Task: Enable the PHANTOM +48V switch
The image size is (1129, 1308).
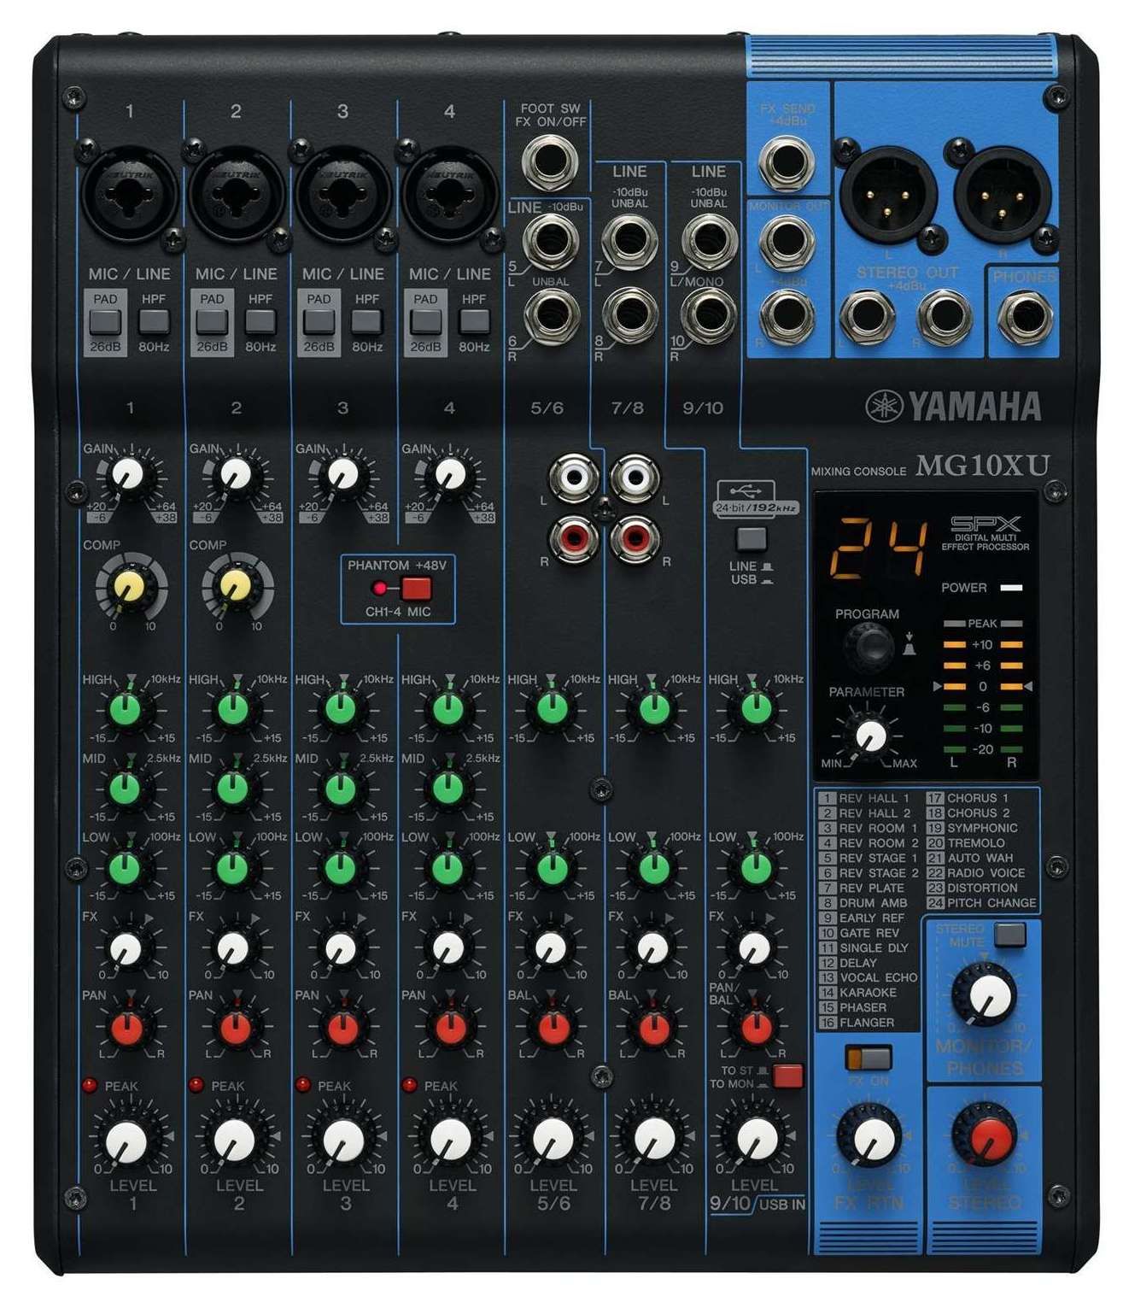Action: pyautogui.click(x=416, y=589)
